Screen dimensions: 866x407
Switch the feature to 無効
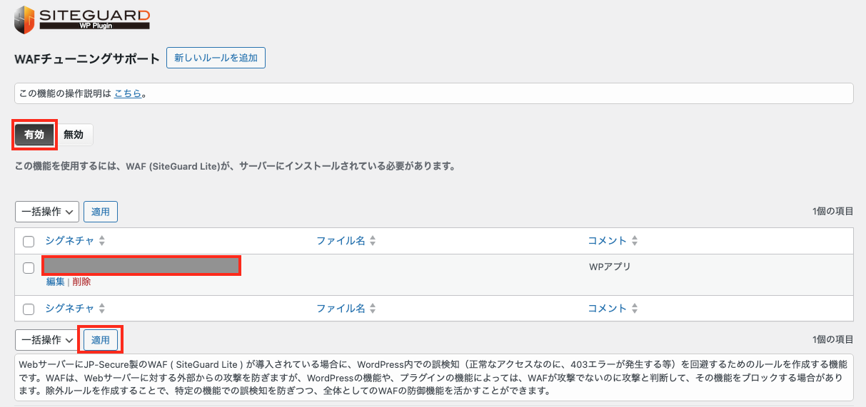tap(74, 135)
